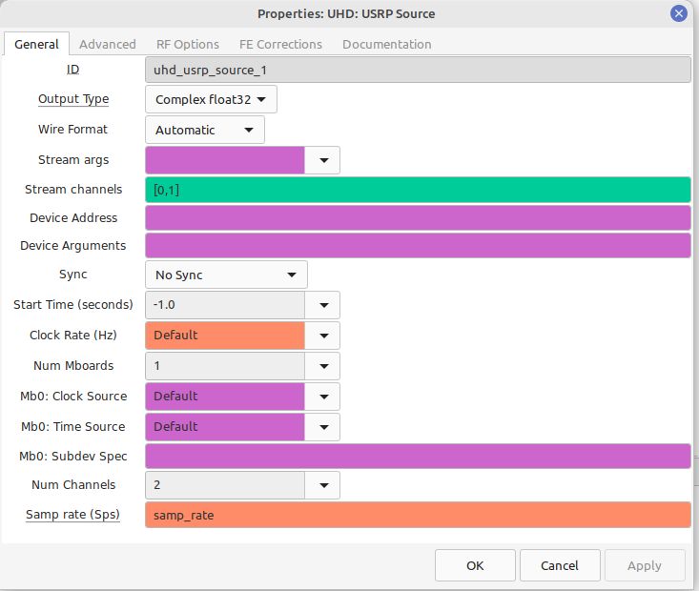Close the Properties dialog with the X button
The width and height of the screenshot is (699, 591).
tap(678, 13)
